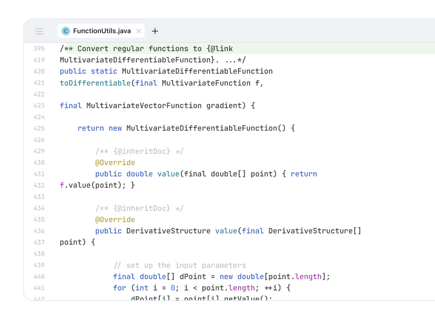Close the FunctionUtils.java tab
The height and width of the screenshot is (320, 435).
[x=138, y=31]
